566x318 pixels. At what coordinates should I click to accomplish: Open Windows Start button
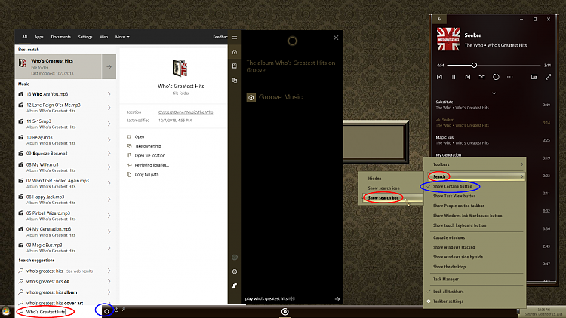[x=6, y=311]
